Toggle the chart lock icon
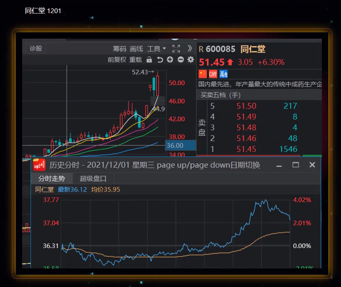The width and height of the screenshot is (341, 287). (149, 60)
